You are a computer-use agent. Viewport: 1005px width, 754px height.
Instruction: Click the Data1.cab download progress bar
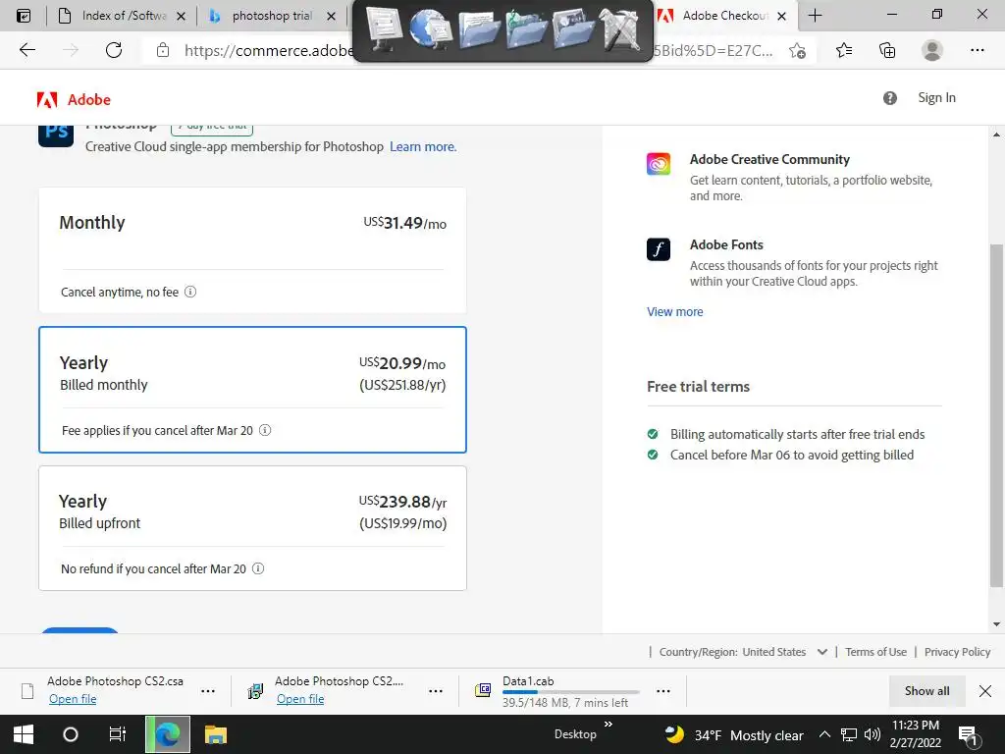click(571, 692)
